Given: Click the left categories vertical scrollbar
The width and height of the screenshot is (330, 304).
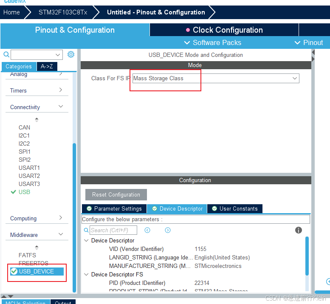Looking at the screenshot, I should (74, 217).
